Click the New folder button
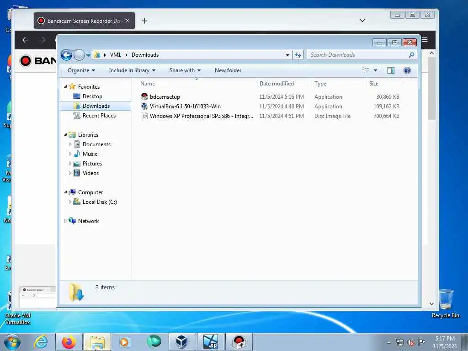 228,70
